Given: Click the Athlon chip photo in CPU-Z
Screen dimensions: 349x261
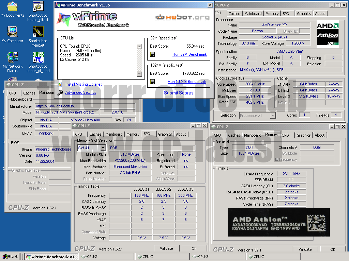Looking at the screenshot, I should (x=279, y=222).
